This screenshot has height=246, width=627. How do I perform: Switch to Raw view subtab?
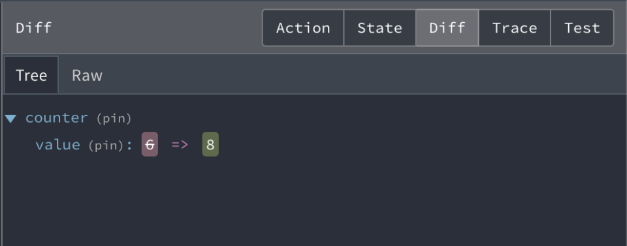(x=87, y=75)
